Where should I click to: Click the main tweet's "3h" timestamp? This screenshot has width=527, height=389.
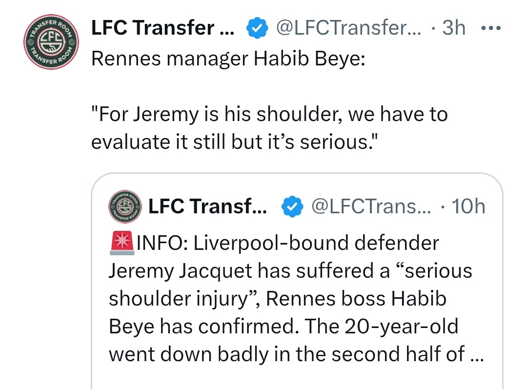pos(454,29)
